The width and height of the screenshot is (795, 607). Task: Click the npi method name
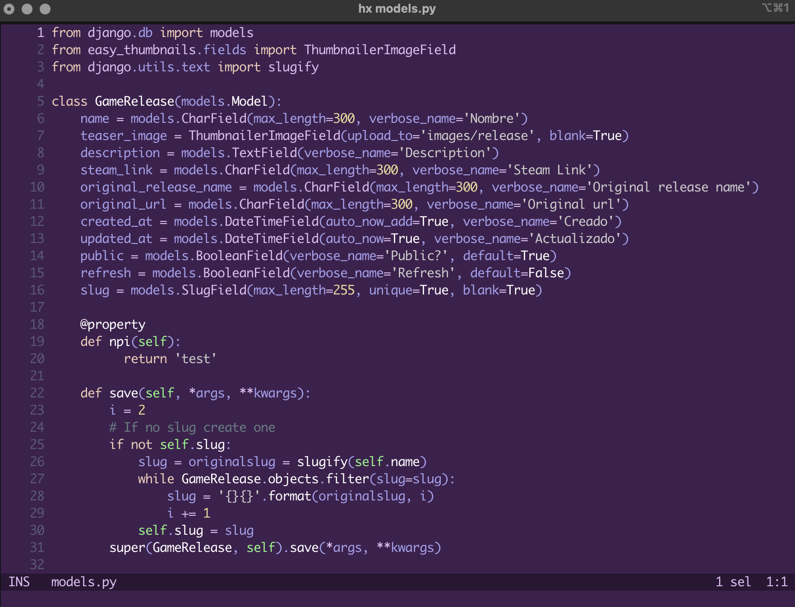(x=120, y=341)
